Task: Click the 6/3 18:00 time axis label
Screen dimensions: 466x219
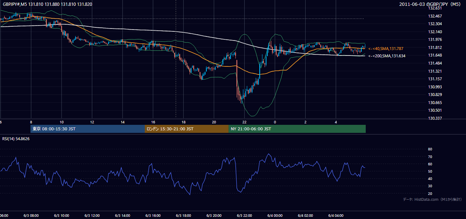Action: [183, 216]
